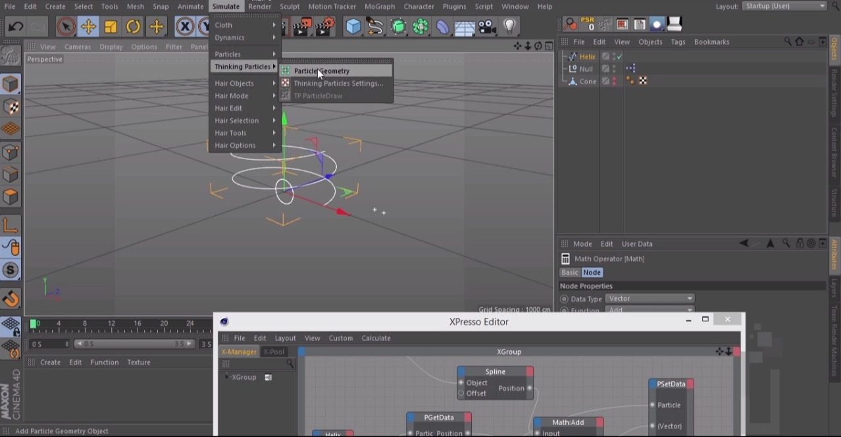
Task: Open the Hair Tools submenu
Action: (x=245, y=133)
